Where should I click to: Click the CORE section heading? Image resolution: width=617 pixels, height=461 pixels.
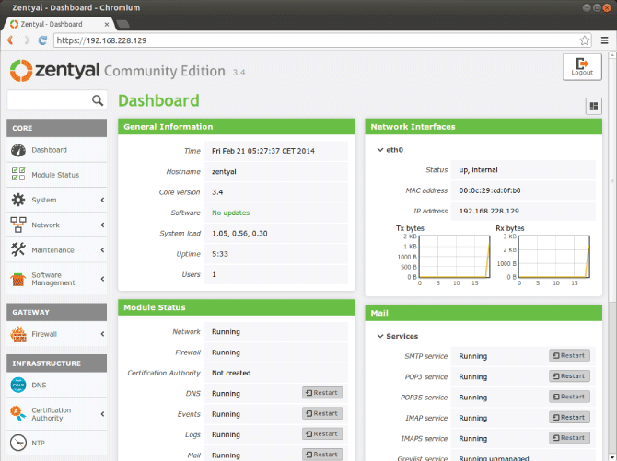[57, 128]
